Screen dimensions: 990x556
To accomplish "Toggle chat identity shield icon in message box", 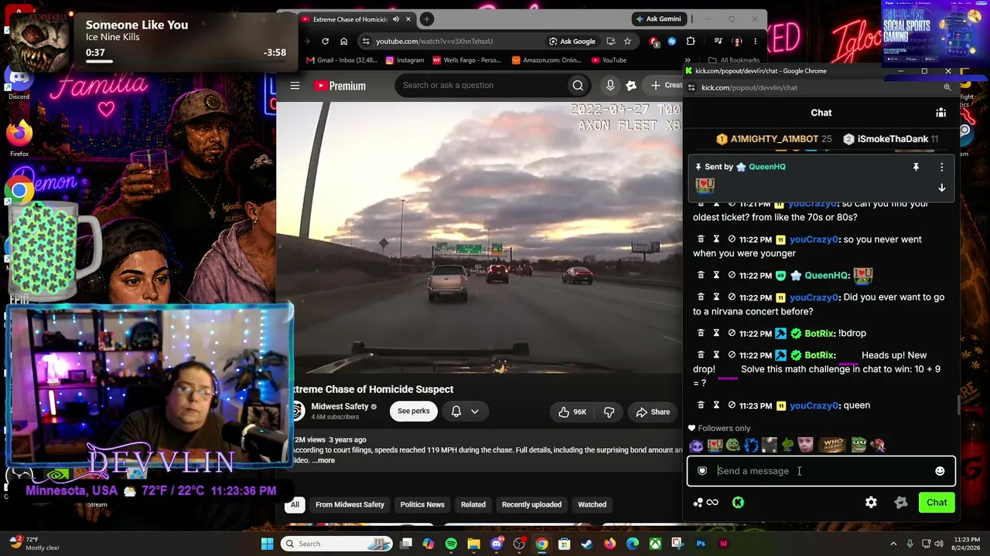I will (702, 471).
